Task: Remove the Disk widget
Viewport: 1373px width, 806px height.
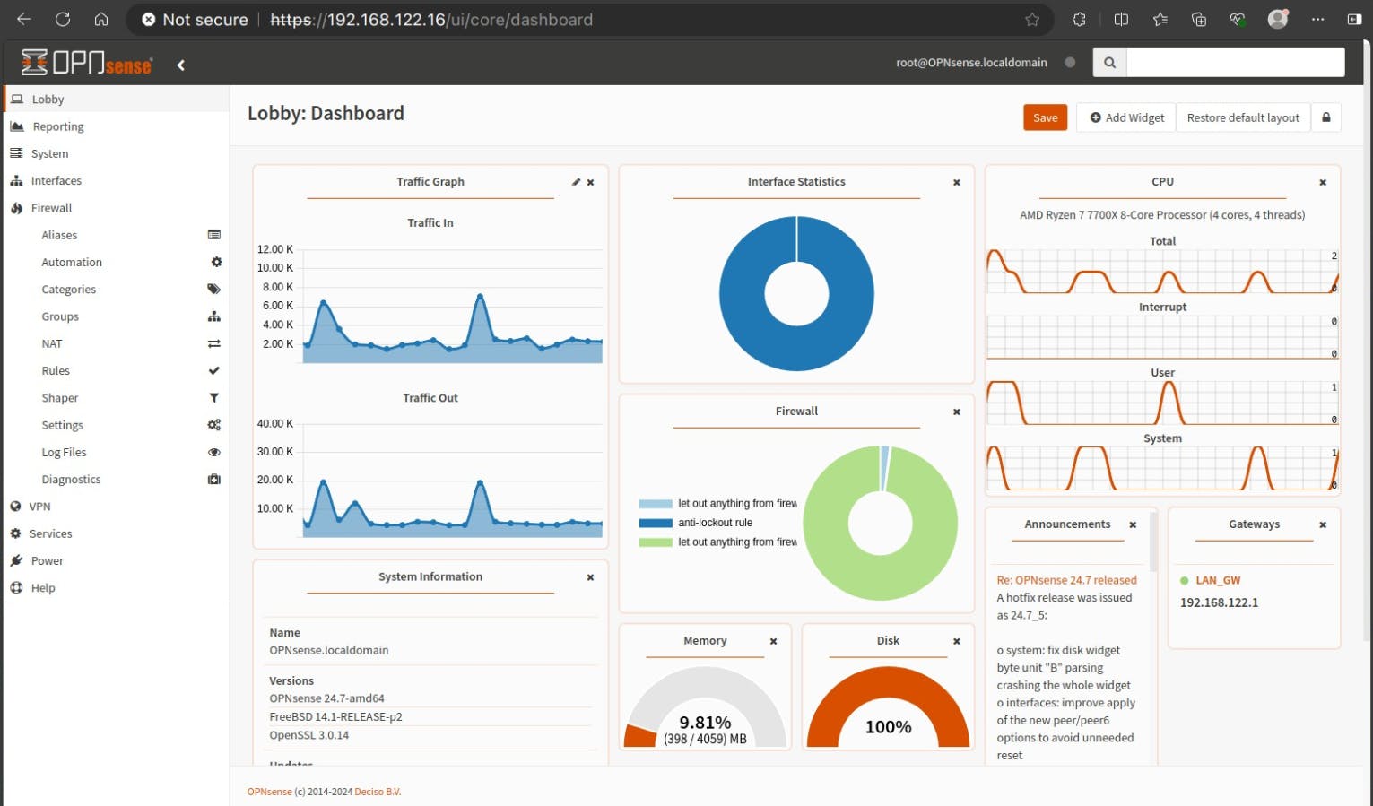Action: coord(956,641)
